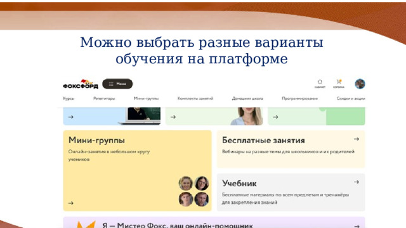Screen dimensions: 406x228
Task: Go to Курсы navigation item
Action: click(69, 99)
